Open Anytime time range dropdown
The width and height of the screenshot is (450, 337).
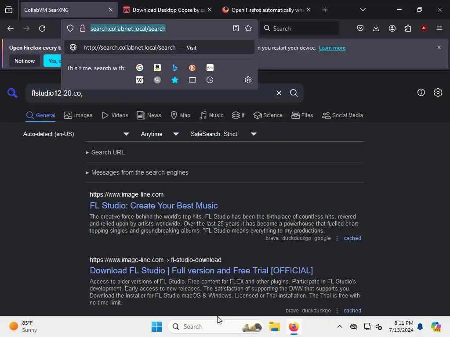pos(160,134)
